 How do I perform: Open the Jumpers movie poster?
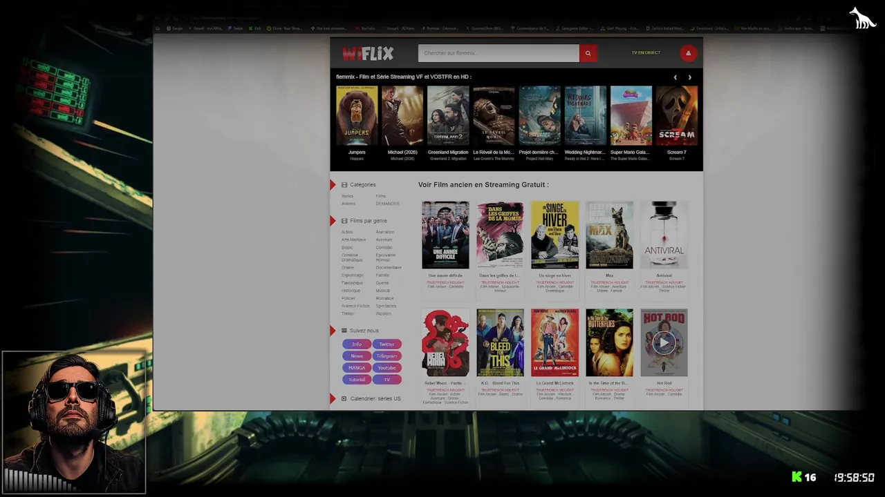pyautogui.click(x=357, y=115)
